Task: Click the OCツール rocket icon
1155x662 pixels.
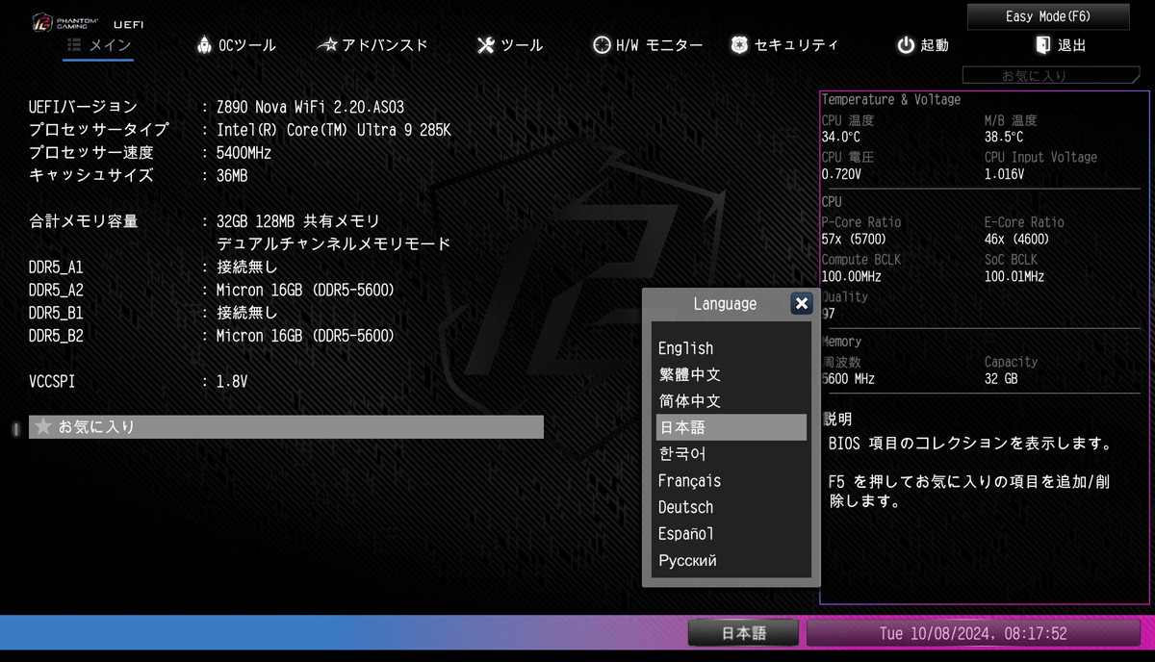Action: 204,45
